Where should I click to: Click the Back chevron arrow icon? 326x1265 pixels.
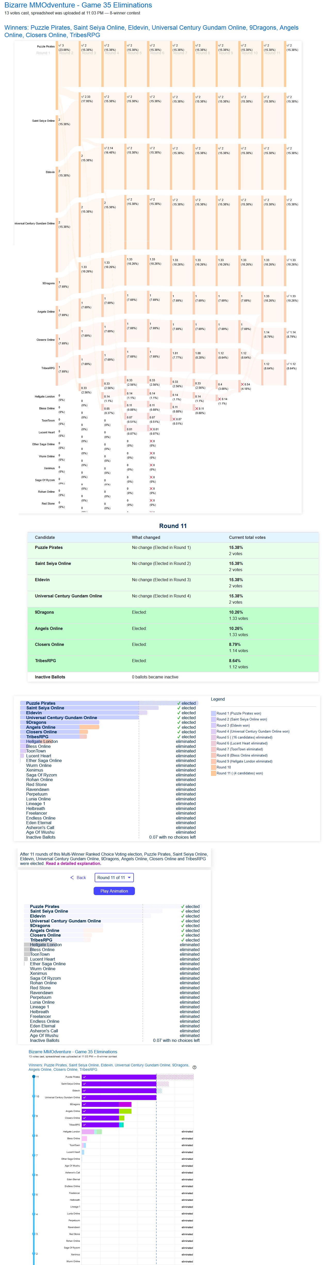coord(72,878)
